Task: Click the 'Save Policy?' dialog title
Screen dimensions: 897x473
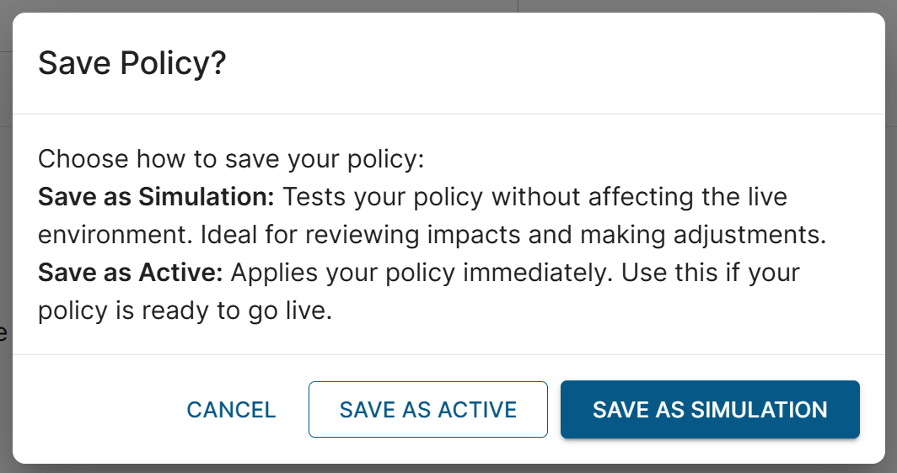Action: (132, 64)
